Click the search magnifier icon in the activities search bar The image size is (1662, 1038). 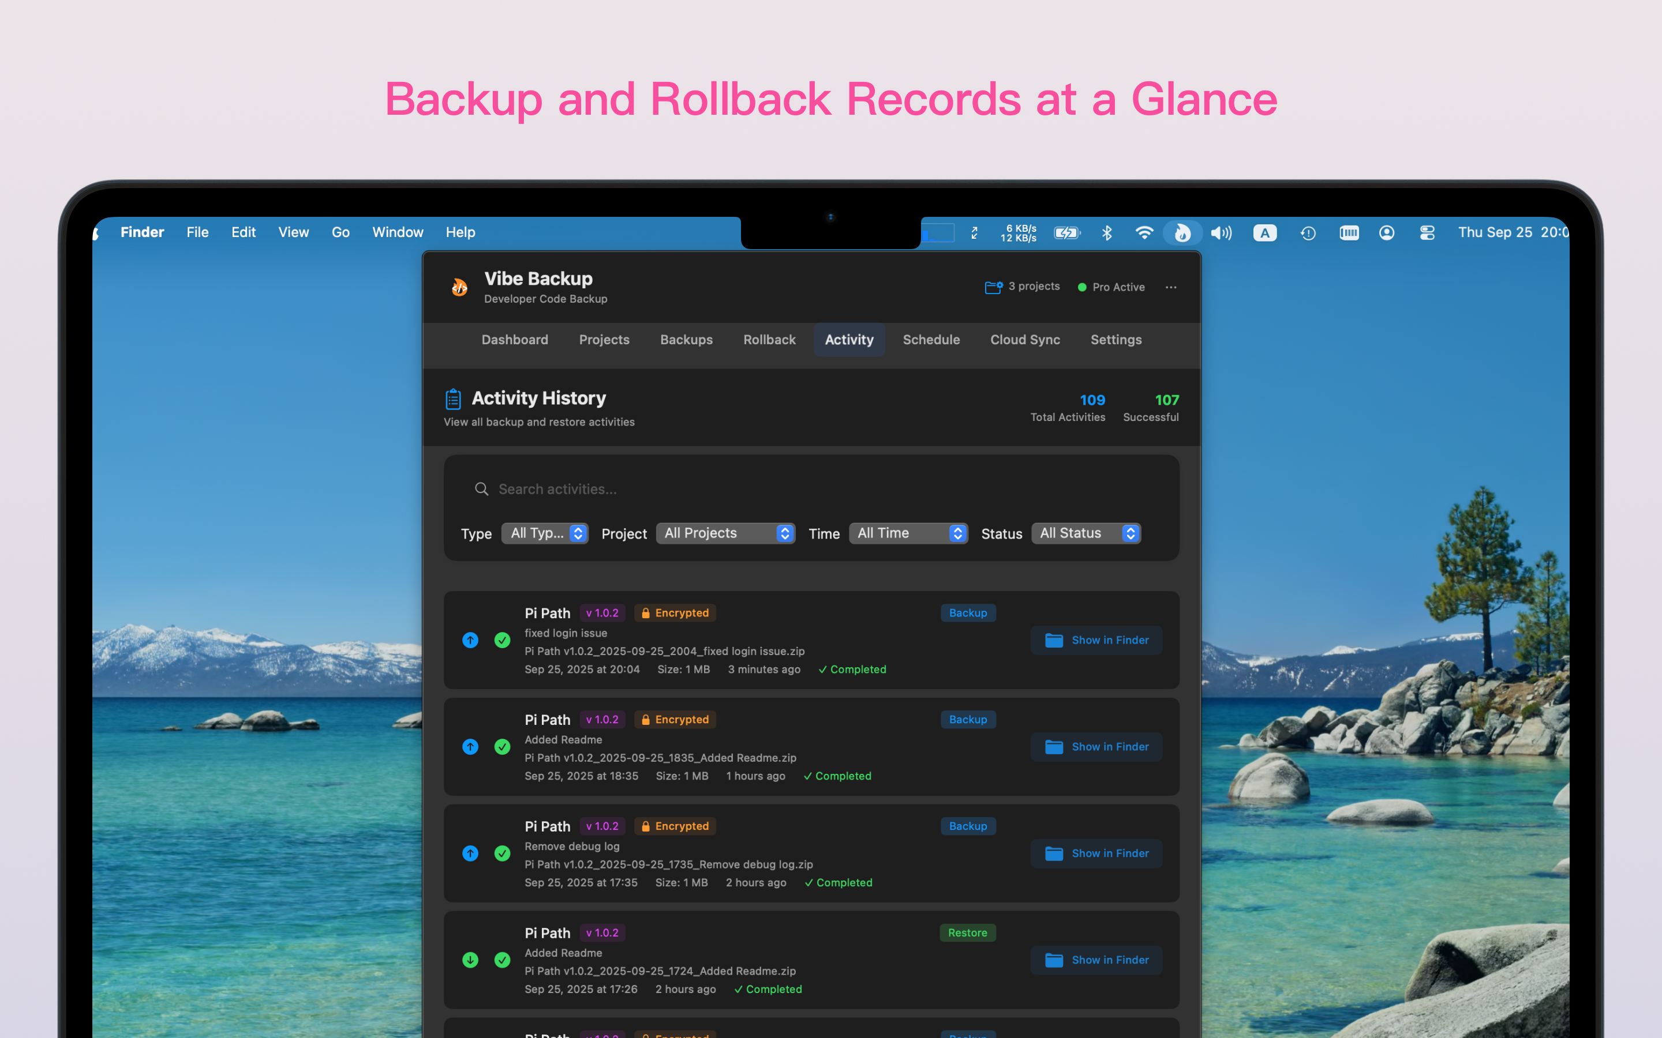[481, 489]
